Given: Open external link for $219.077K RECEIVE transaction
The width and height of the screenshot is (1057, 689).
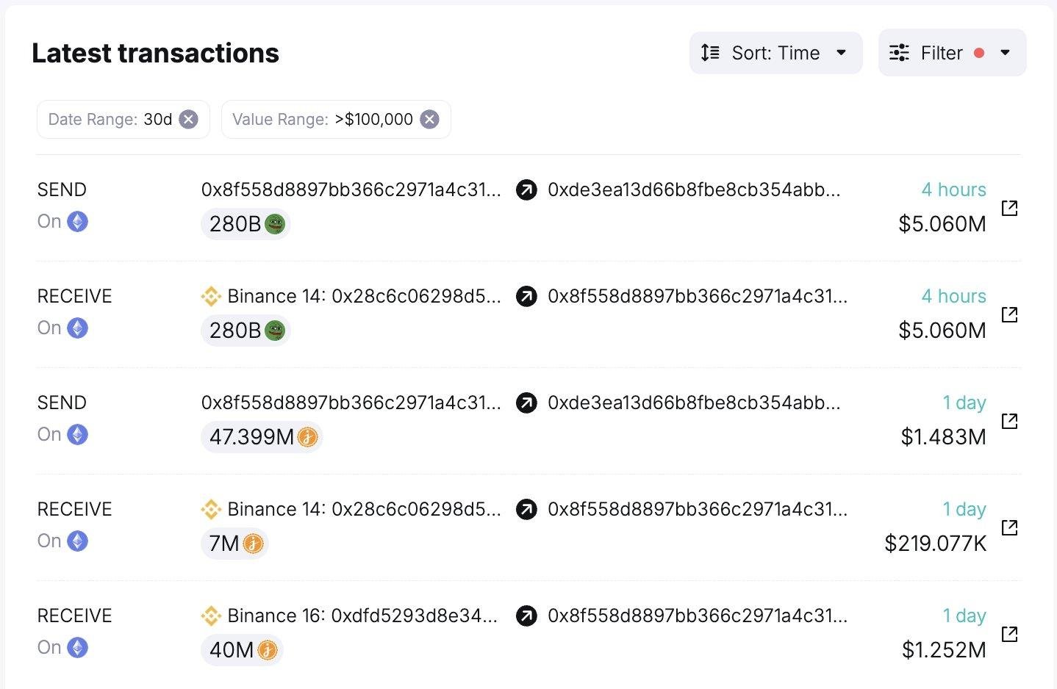Looking at the screenshot, I should [x=1010, y=527].
